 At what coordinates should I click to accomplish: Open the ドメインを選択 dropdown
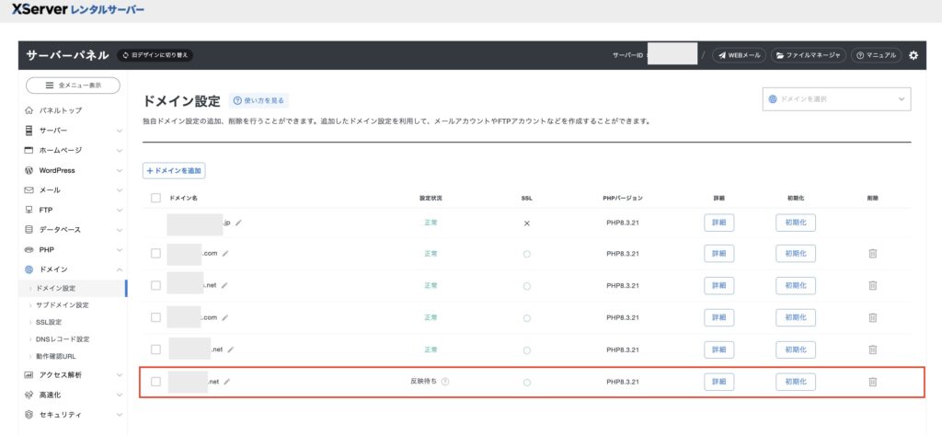click(x=836, y=99)
